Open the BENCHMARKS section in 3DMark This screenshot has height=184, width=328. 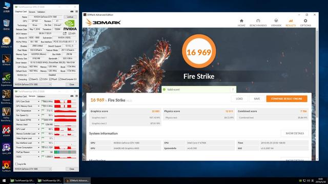[258, 22]
